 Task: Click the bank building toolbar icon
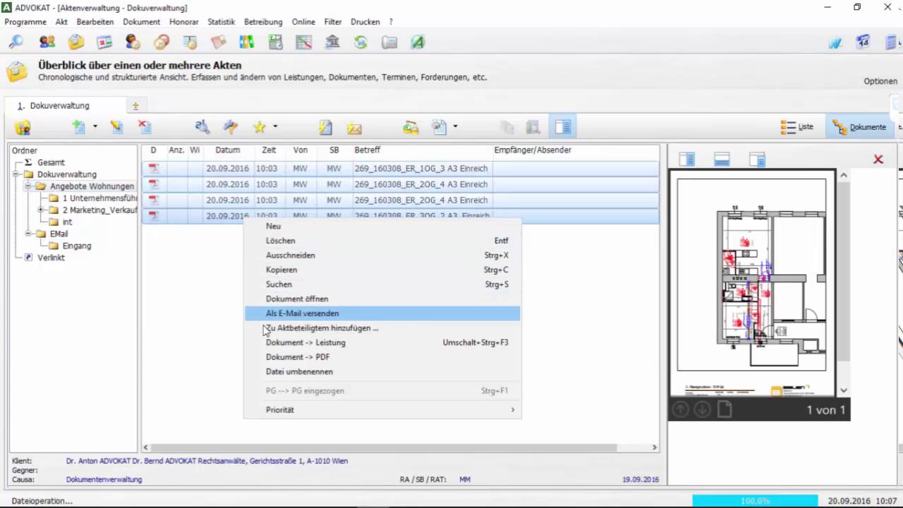click(x=332, y=42)
